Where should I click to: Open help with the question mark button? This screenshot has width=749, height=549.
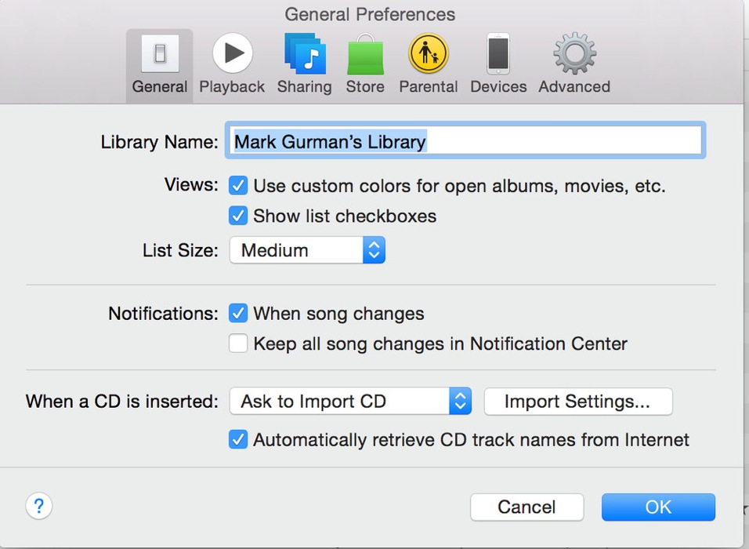38,506
